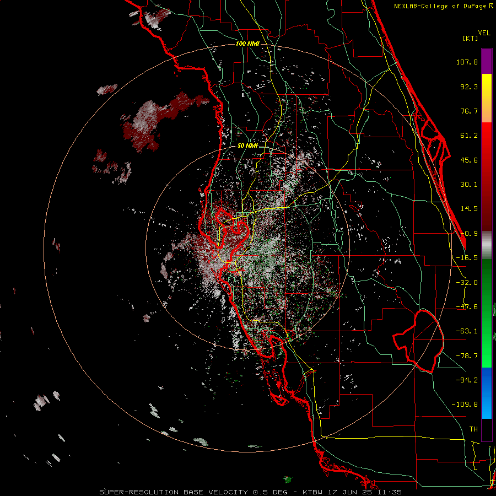Click the gray zero-velocity color bar segment
The width and height of the screenshot is (496, 496).
tap(487, 245)
